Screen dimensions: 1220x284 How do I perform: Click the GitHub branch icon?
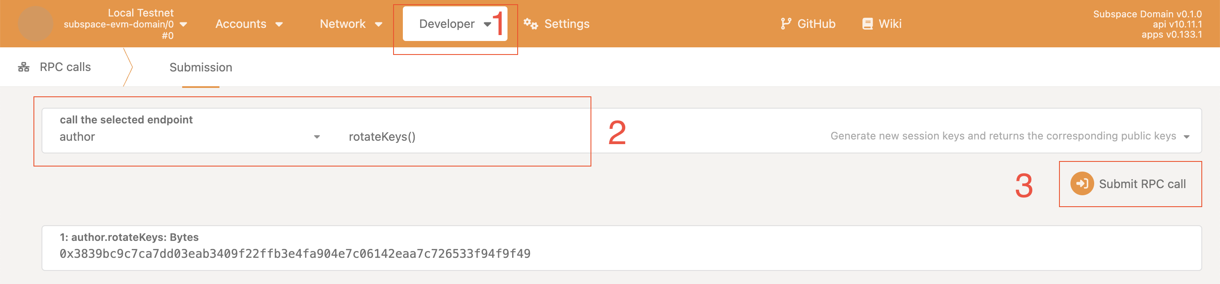[786, 24]
